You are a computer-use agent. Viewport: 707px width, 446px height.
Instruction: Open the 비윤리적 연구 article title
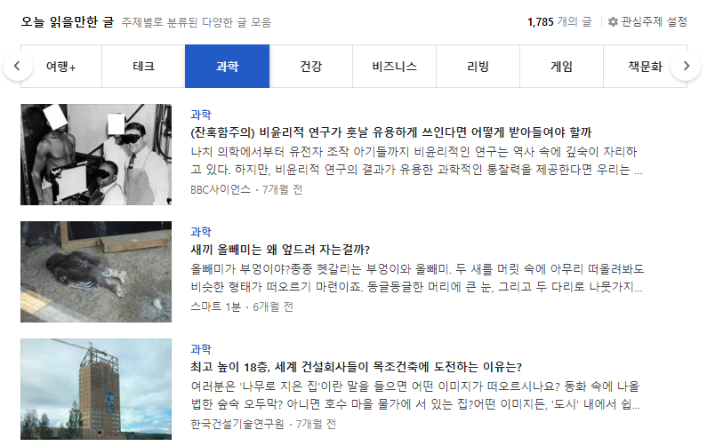tap(391, 132)
